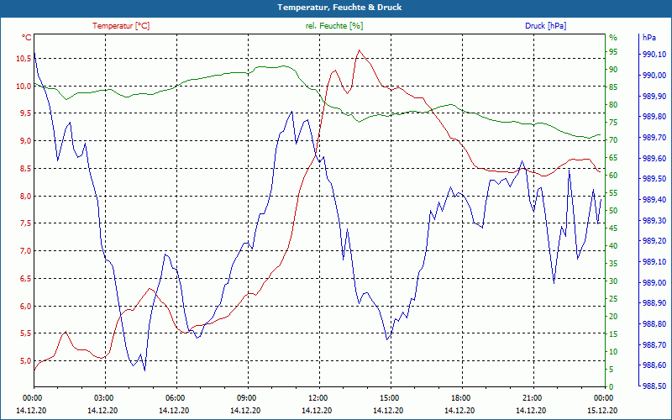
Task: Click the 10 humidity axis value
Action: pyautogui.click(x=613, y=351)
